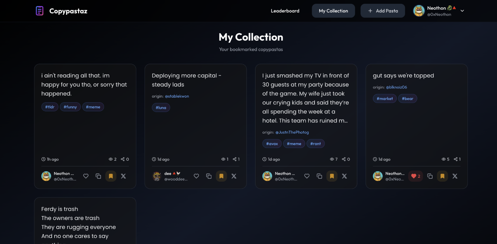
Task: Click the #meme tag on "i ain't reading all that" card
Action: coord(93,107)
